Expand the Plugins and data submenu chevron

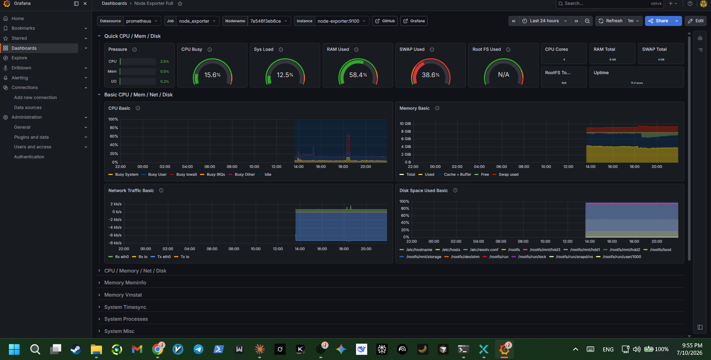(x=86, y=137)
